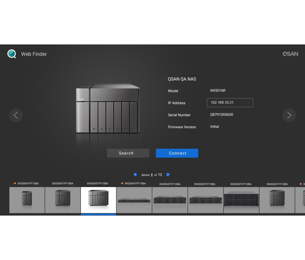The height and width of the screenshot is (260, 305).
Task: Select the sixth thumbnail, second 2U rackmount
Action: (x=206, y=200)
